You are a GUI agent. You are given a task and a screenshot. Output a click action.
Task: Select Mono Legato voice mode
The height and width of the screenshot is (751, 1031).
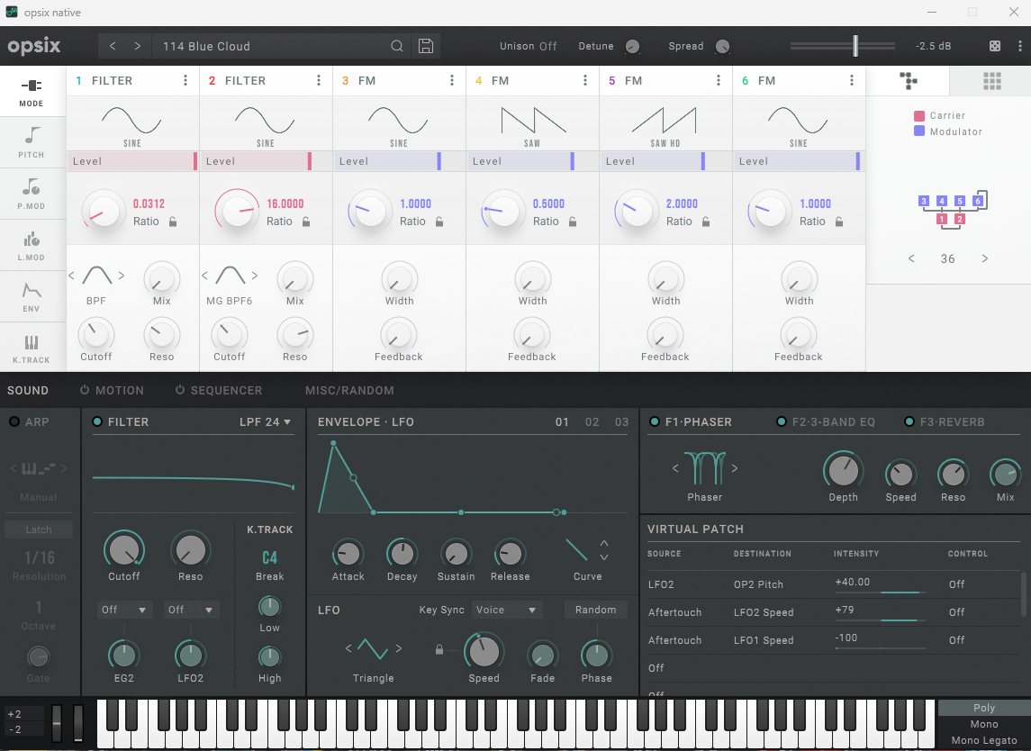coord(983,740)
